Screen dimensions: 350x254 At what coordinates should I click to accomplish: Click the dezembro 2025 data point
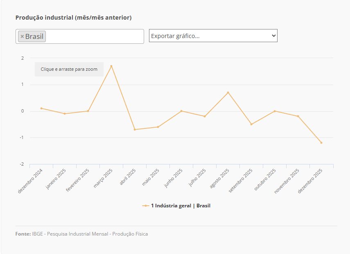coord(321,143)
